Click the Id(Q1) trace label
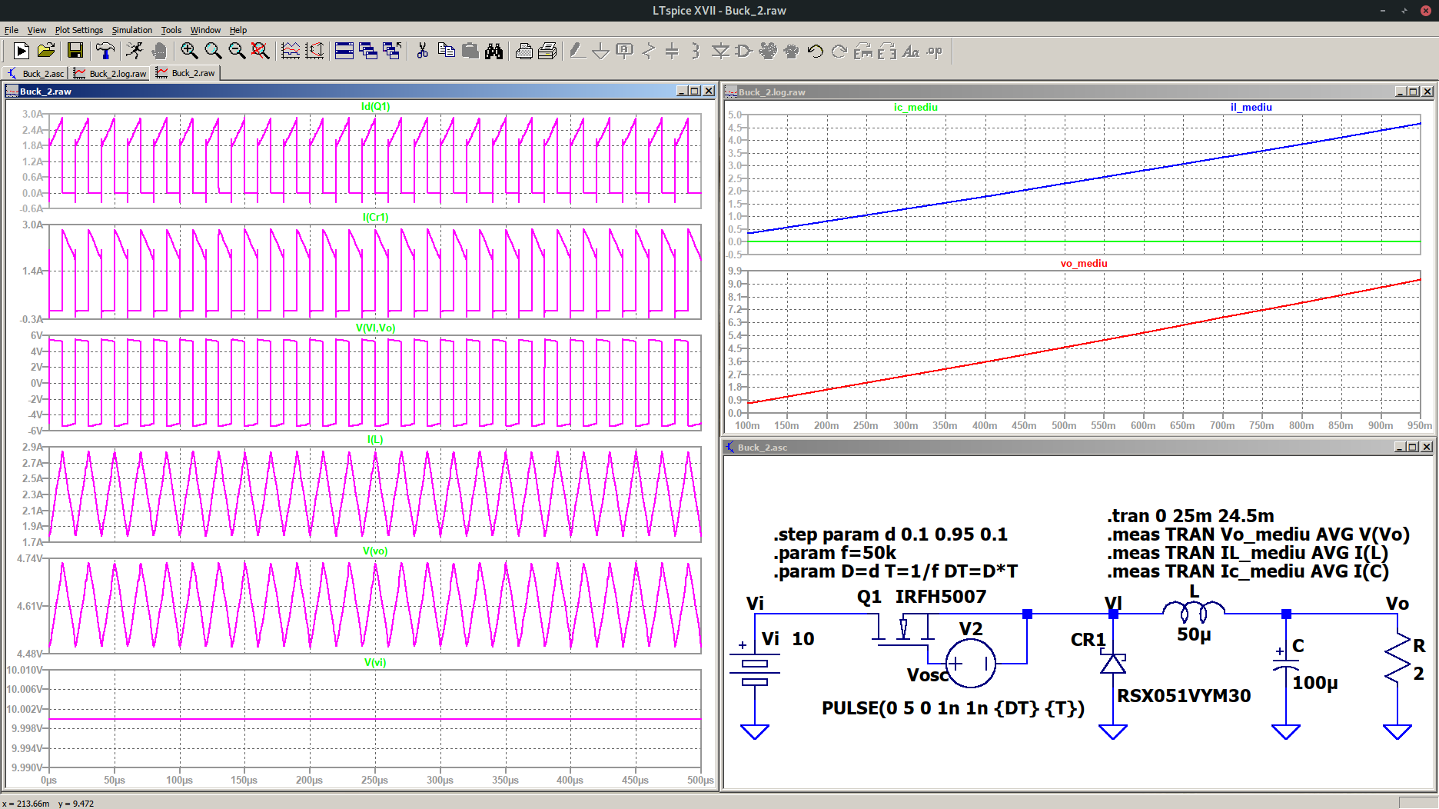Image resolution: width=1439 pixels, height=809 pixels. point(375,106)
